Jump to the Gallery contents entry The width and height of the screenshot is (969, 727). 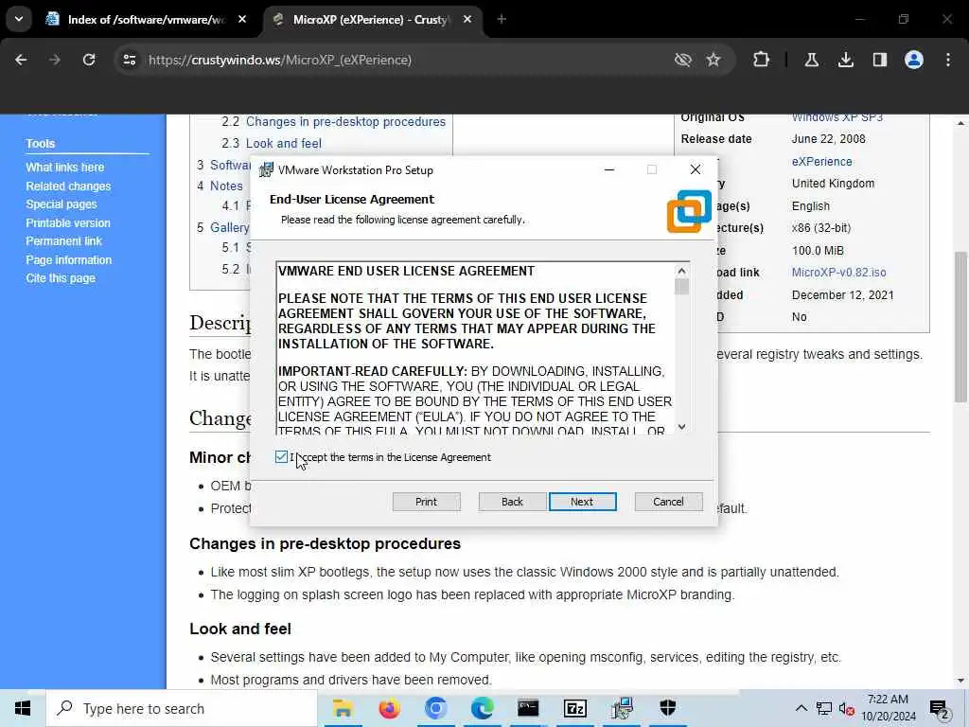229,227
